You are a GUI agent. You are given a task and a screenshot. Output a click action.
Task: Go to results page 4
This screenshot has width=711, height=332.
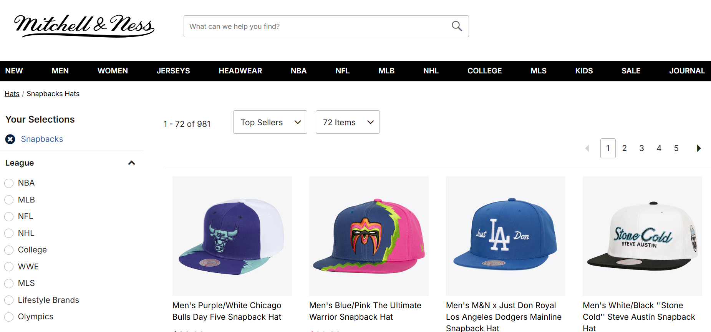659,148
